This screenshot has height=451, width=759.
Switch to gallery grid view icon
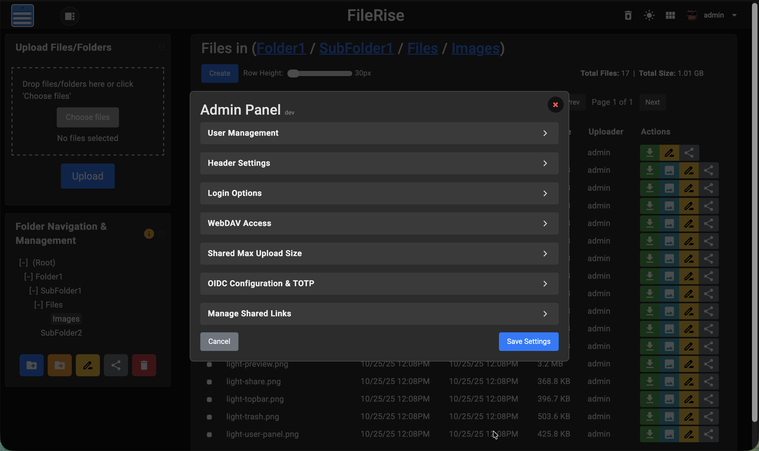[x=670, y=16]
